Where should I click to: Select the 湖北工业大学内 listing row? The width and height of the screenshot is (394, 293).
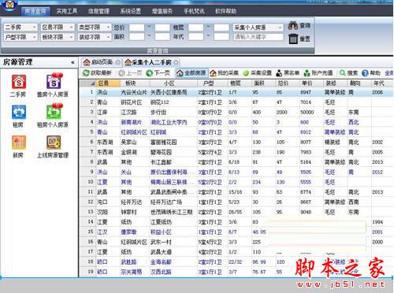236,122
